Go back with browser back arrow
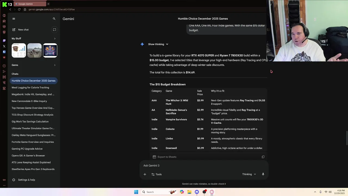The image size is (348, 196). pos(10,9)
